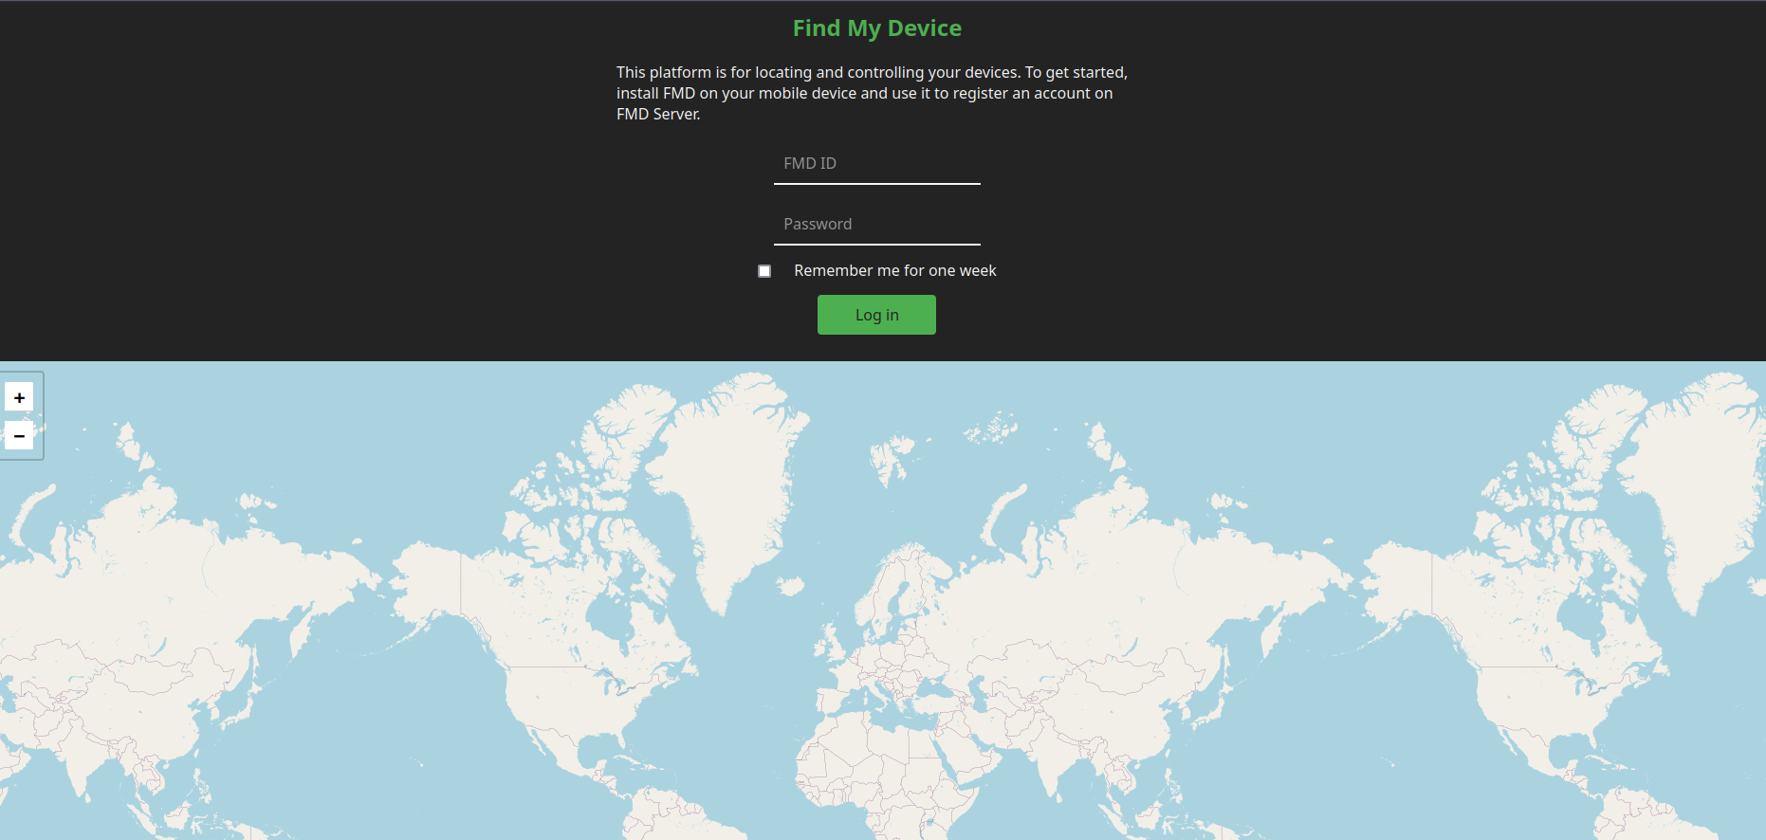1766x840 pixels.
Task: Click on Iceland on the map
Action: [790, 586]
